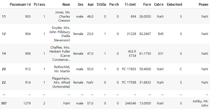This screenshot has height=111, width=210.
Task: Select the Age column header
Action: coord(91,4)
